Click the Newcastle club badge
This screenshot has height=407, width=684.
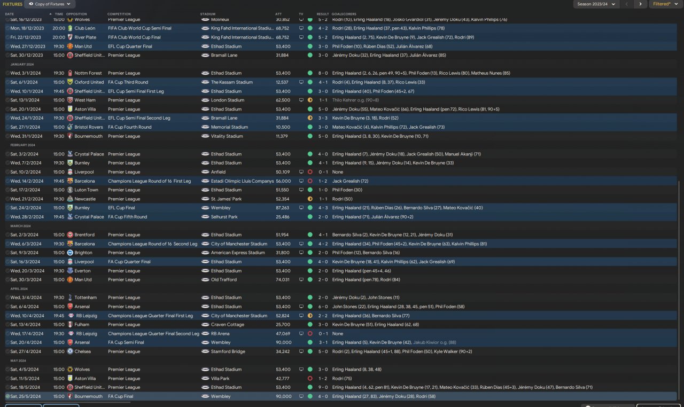click(x=70, y=199)
